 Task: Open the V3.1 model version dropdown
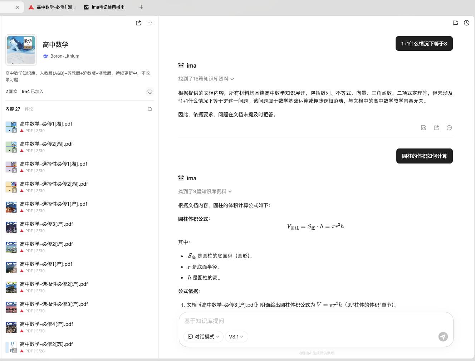pyautogui.click(x=236, y=337)
